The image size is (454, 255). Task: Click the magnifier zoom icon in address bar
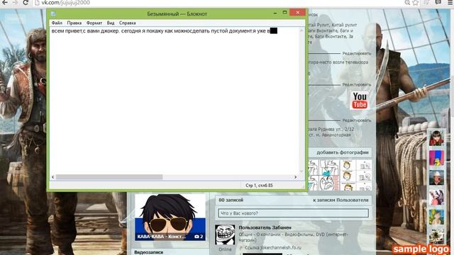[407, 3]
